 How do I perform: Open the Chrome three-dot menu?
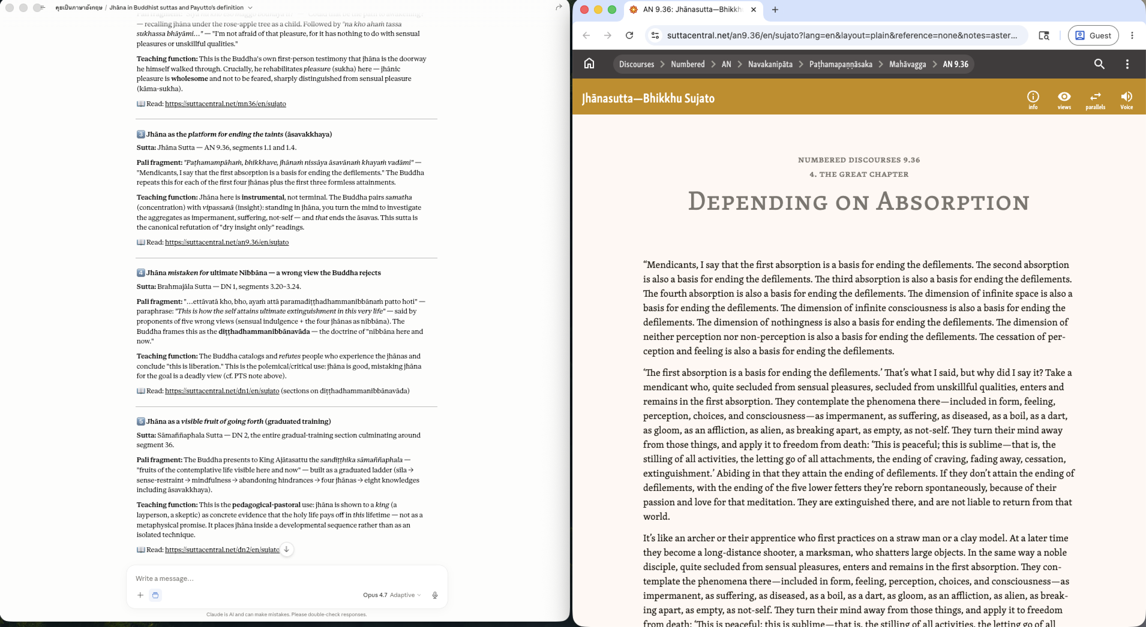[1132, 36]
